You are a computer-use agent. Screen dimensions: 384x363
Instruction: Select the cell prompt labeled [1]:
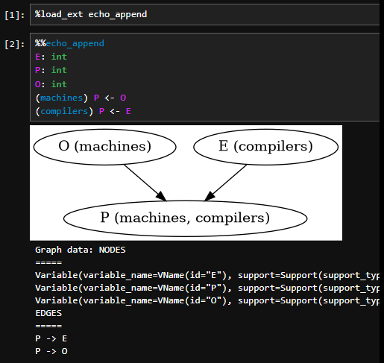(x=15, y=16)
